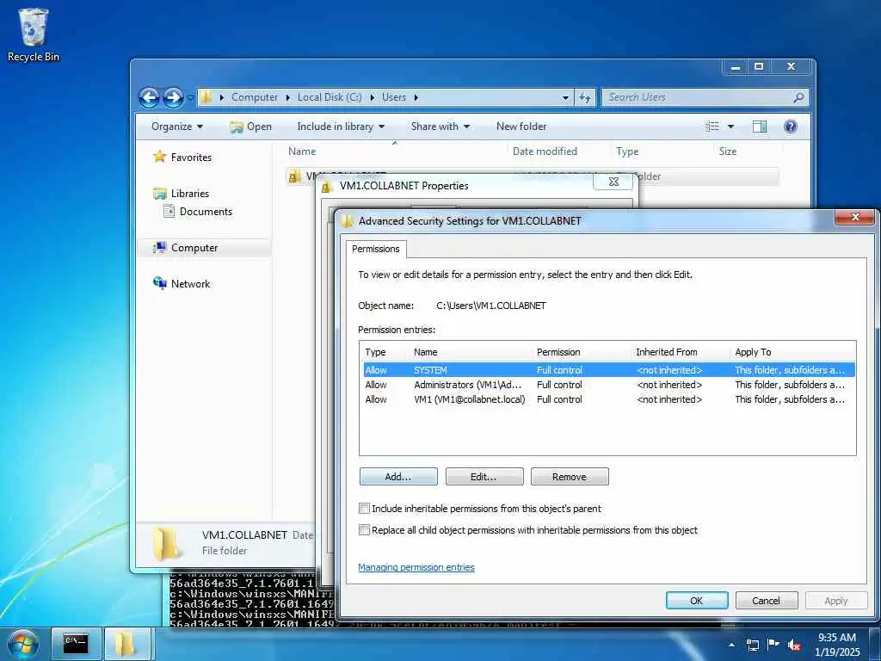Open the Windows Start orb
Viewport: 881px width, 661px height.
tap(23, 644)
